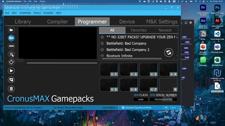Click the OK status bar indicator
Image resolution: width=225 pixels, height=126 pixels.
point(166,107)
